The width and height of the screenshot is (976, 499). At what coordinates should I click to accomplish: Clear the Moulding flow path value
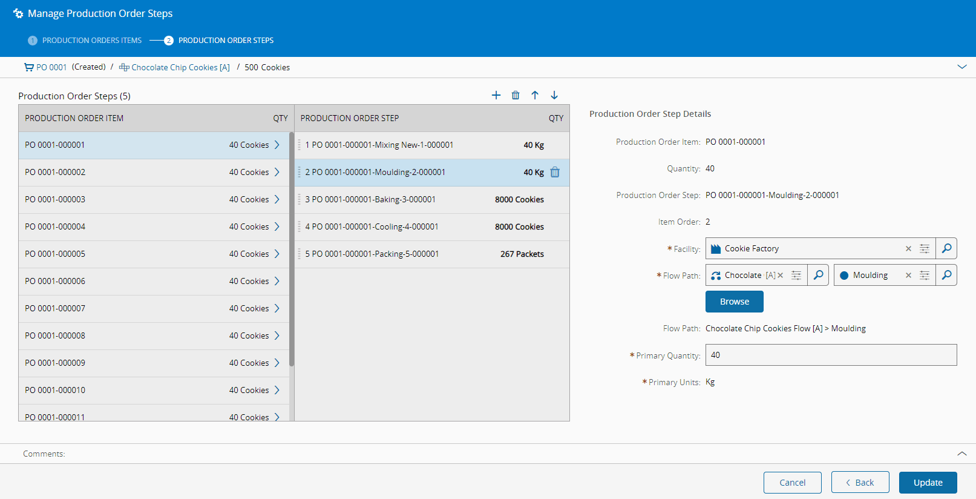(x=908, y=276)
